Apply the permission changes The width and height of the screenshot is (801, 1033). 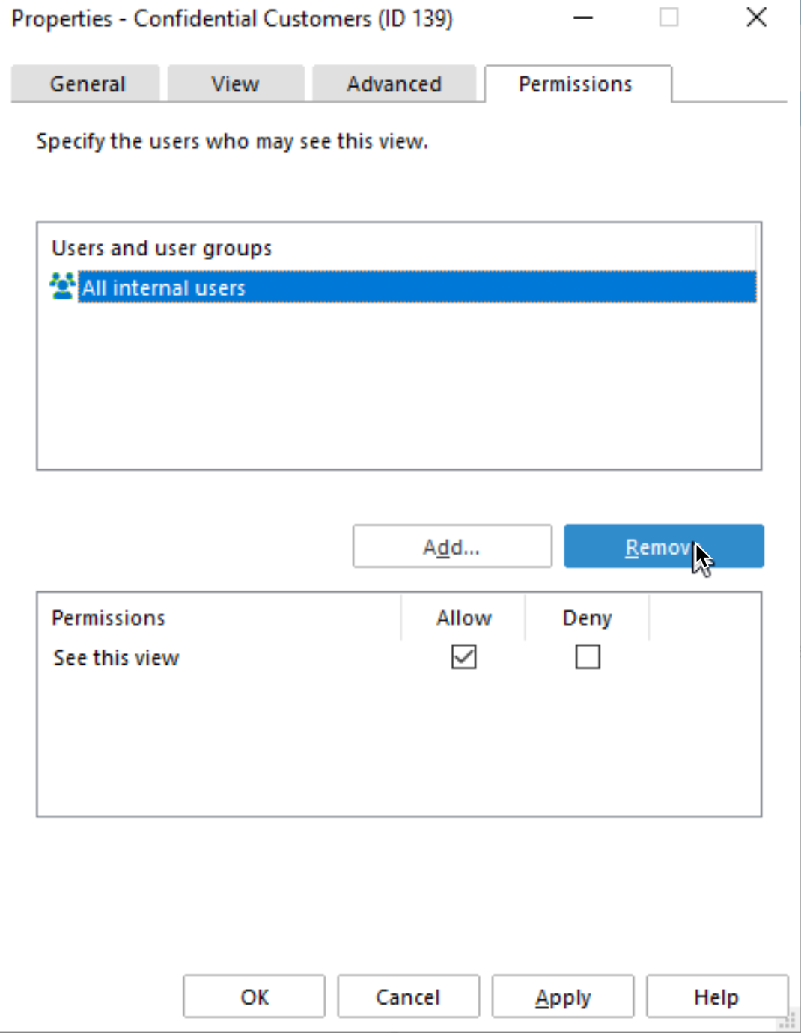[563, 996]
